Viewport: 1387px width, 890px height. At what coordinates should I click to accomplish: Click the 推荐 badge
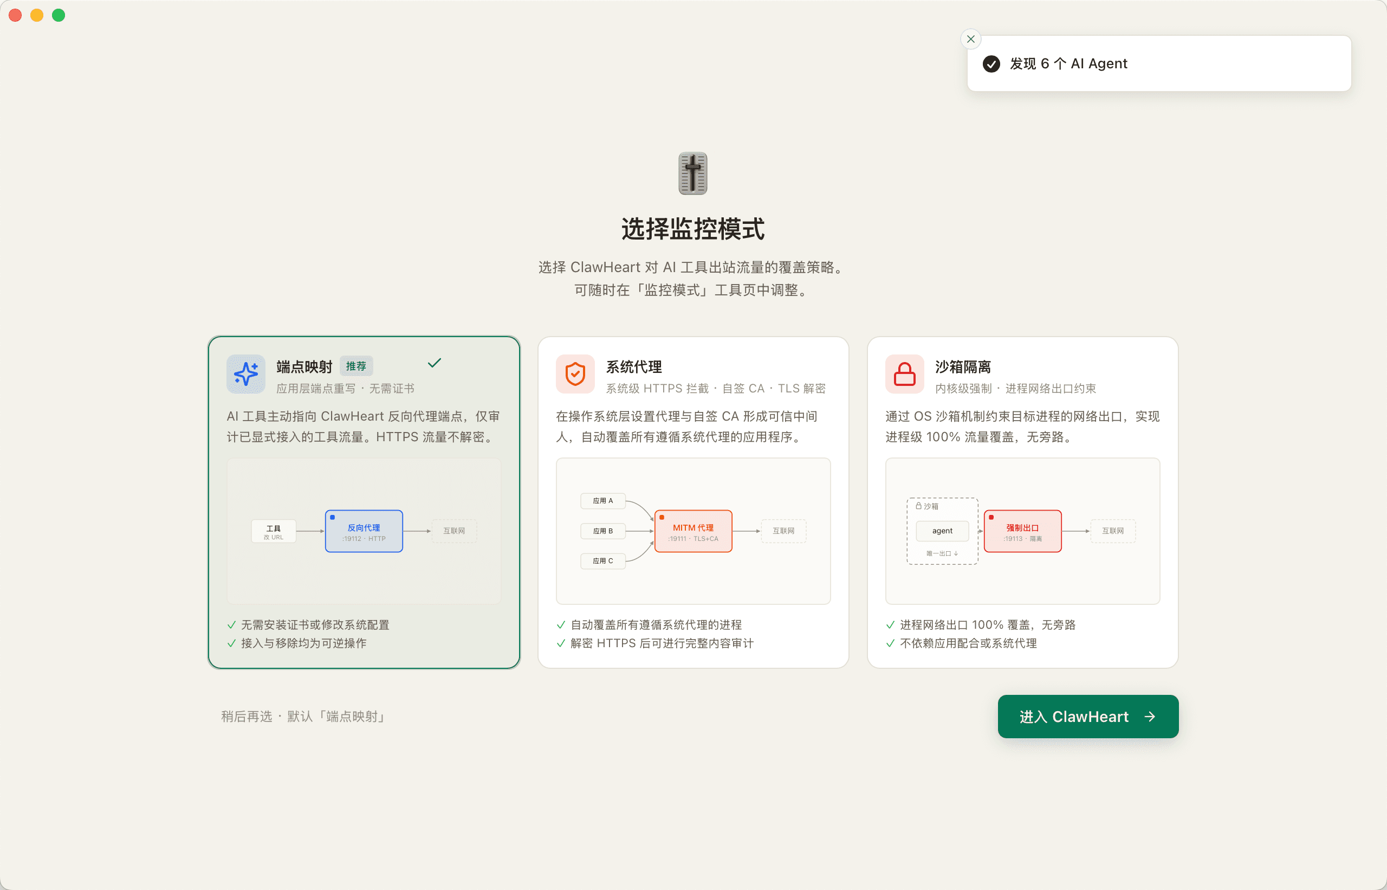click(356, 366)
